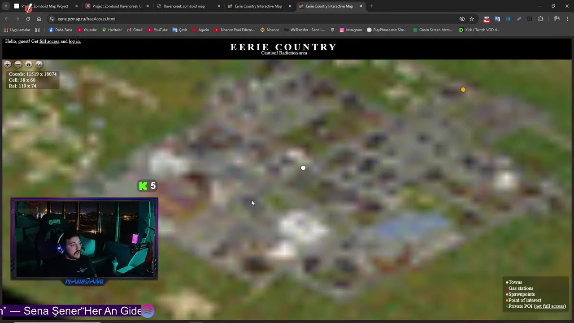
Task: Bookmark this page with the star
Action: pos(472,19)
